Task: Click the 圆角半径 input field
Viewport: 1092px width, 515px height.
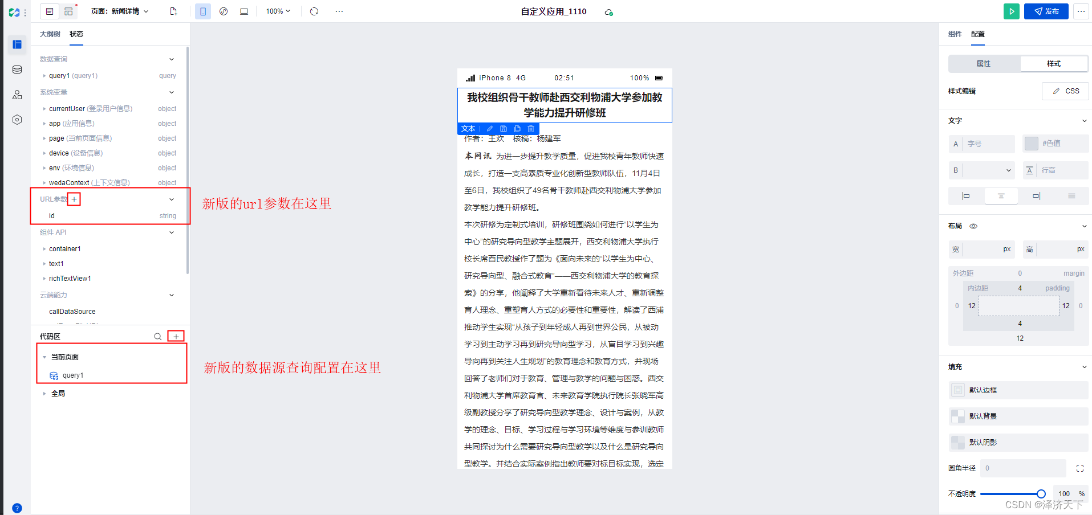Action: (x=1023, y=468)
